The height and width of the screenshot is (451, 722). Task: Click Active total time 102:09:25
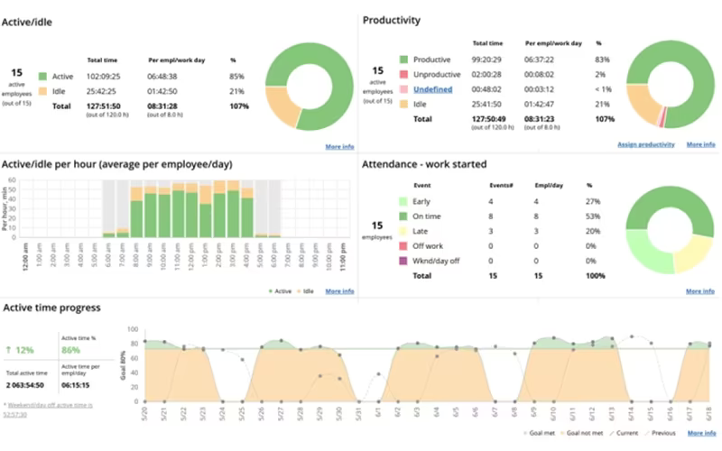click(103, 77)
